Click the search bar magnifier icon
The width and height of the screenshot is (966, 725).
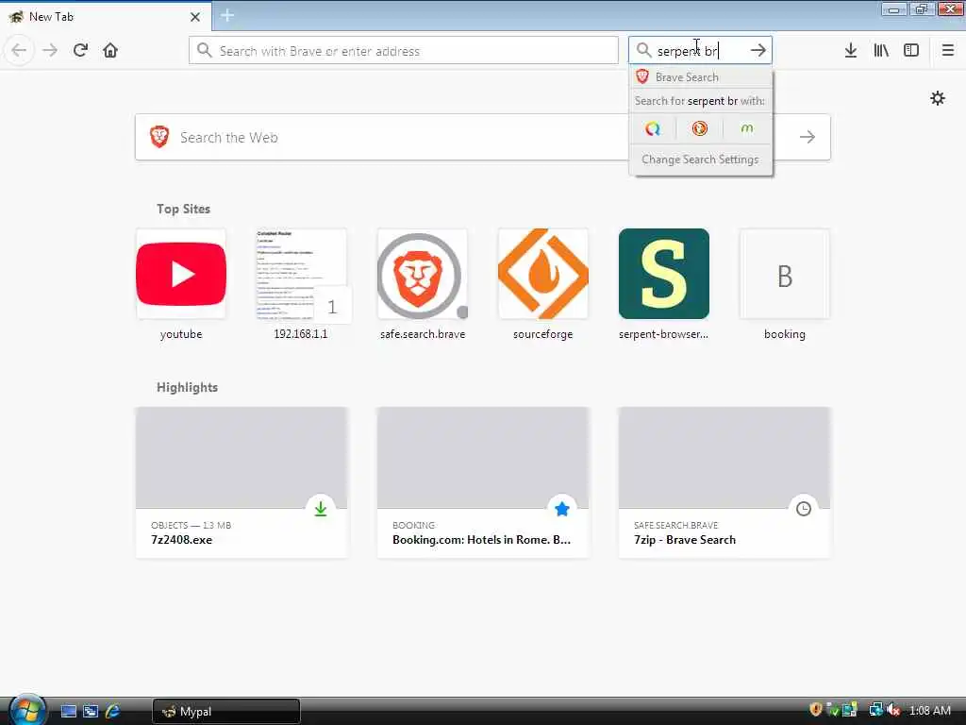coord(643,50)
